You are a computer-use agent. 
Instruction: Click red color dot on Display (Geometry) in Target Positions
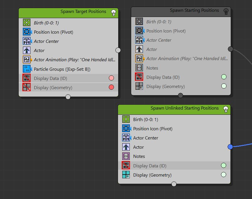(x=111, y=87)
